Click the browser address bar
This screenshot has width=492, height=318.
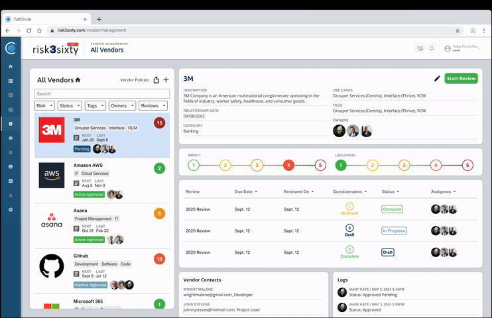pyautogui.click(x=254, y=30)
